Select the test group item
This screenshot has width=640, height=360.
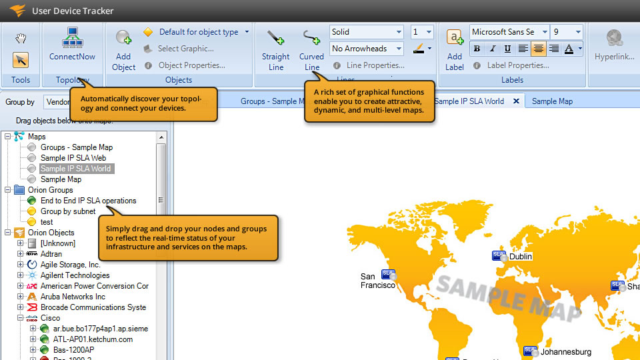point(47,222)
